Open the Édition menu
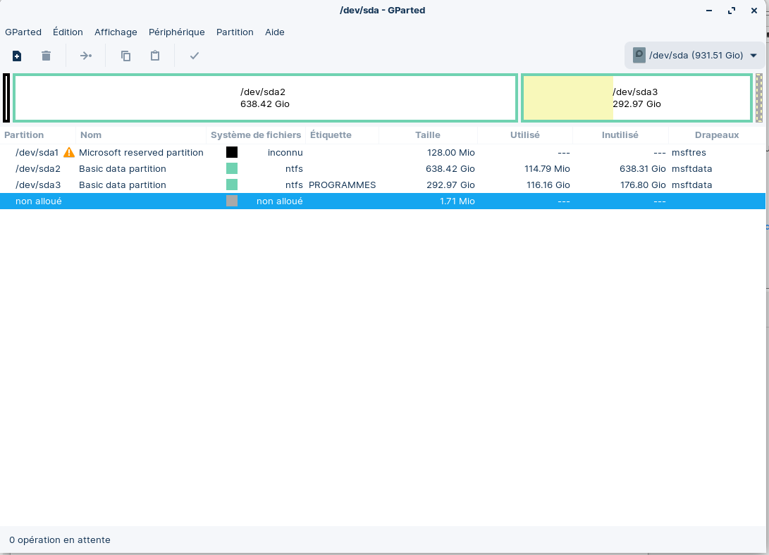Viewport: 769px width, 555px height. pyautogui.click(x=68, y=32)
